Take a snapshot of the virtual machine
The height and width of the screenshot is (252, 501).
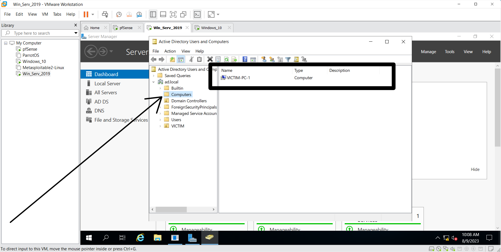pos(119,15)
